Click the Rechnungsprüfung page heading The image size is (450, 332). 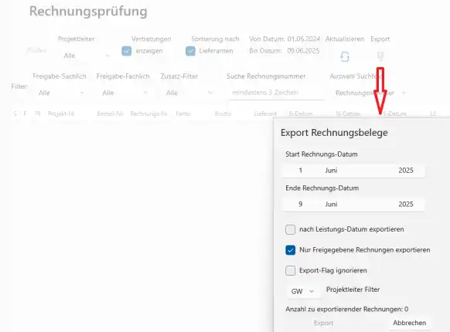click(88, 12)
